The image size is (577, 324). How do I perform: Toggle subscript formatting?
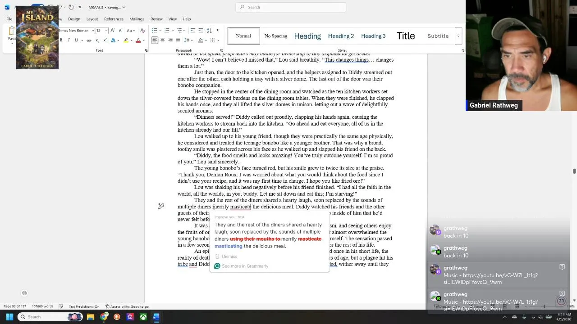coord(96,40)
